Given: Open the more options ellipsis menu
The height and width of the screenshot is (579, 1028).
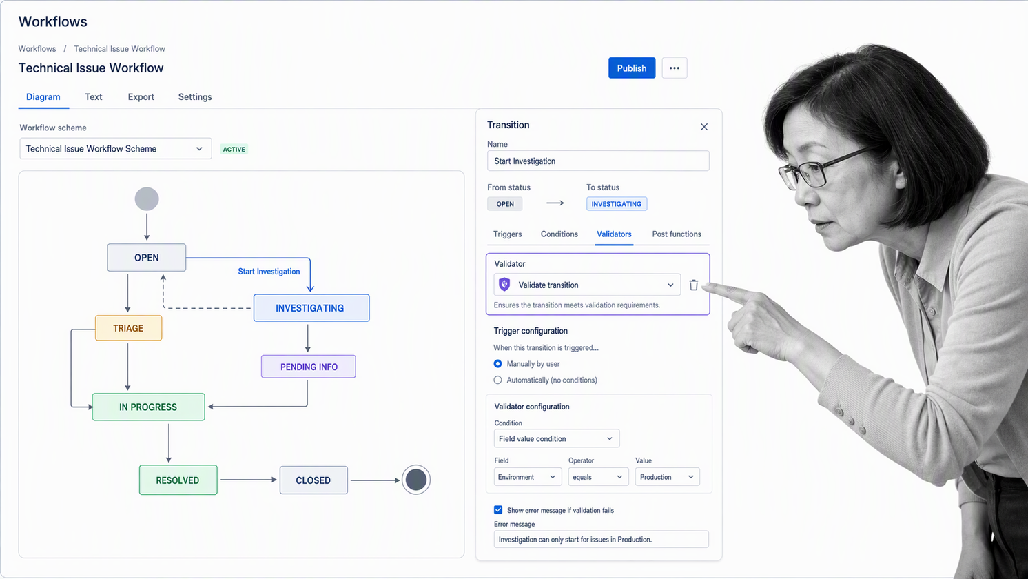Looking at the screenshot, I should [675, 68].
